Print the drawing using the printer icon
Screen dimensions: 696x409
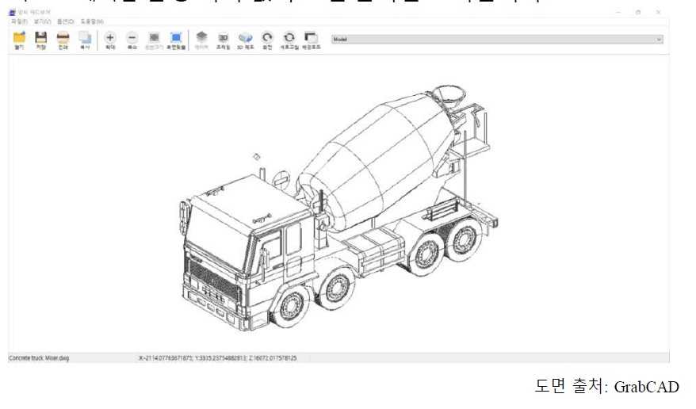(x=63, y=40)
